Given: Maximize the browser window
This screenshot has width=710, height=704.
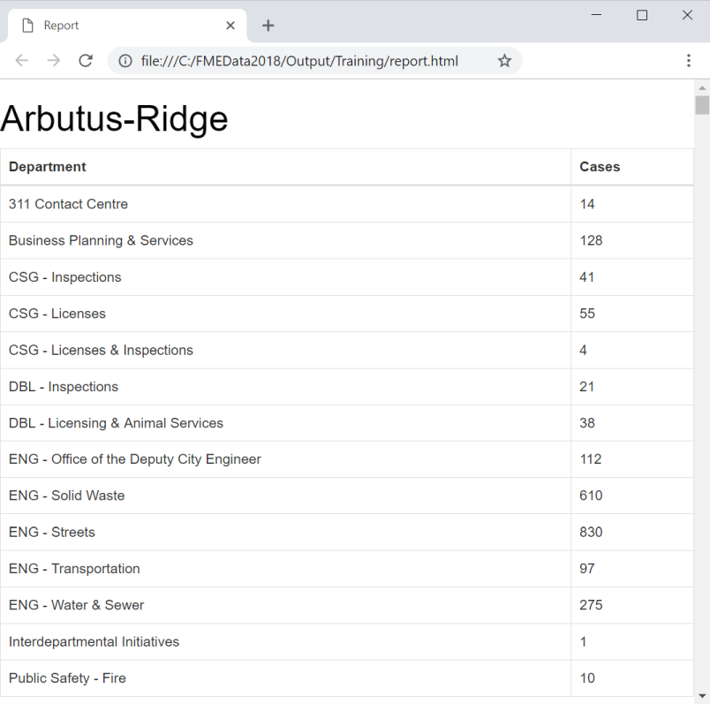Looking at the screenshot, I should point(642,15).
